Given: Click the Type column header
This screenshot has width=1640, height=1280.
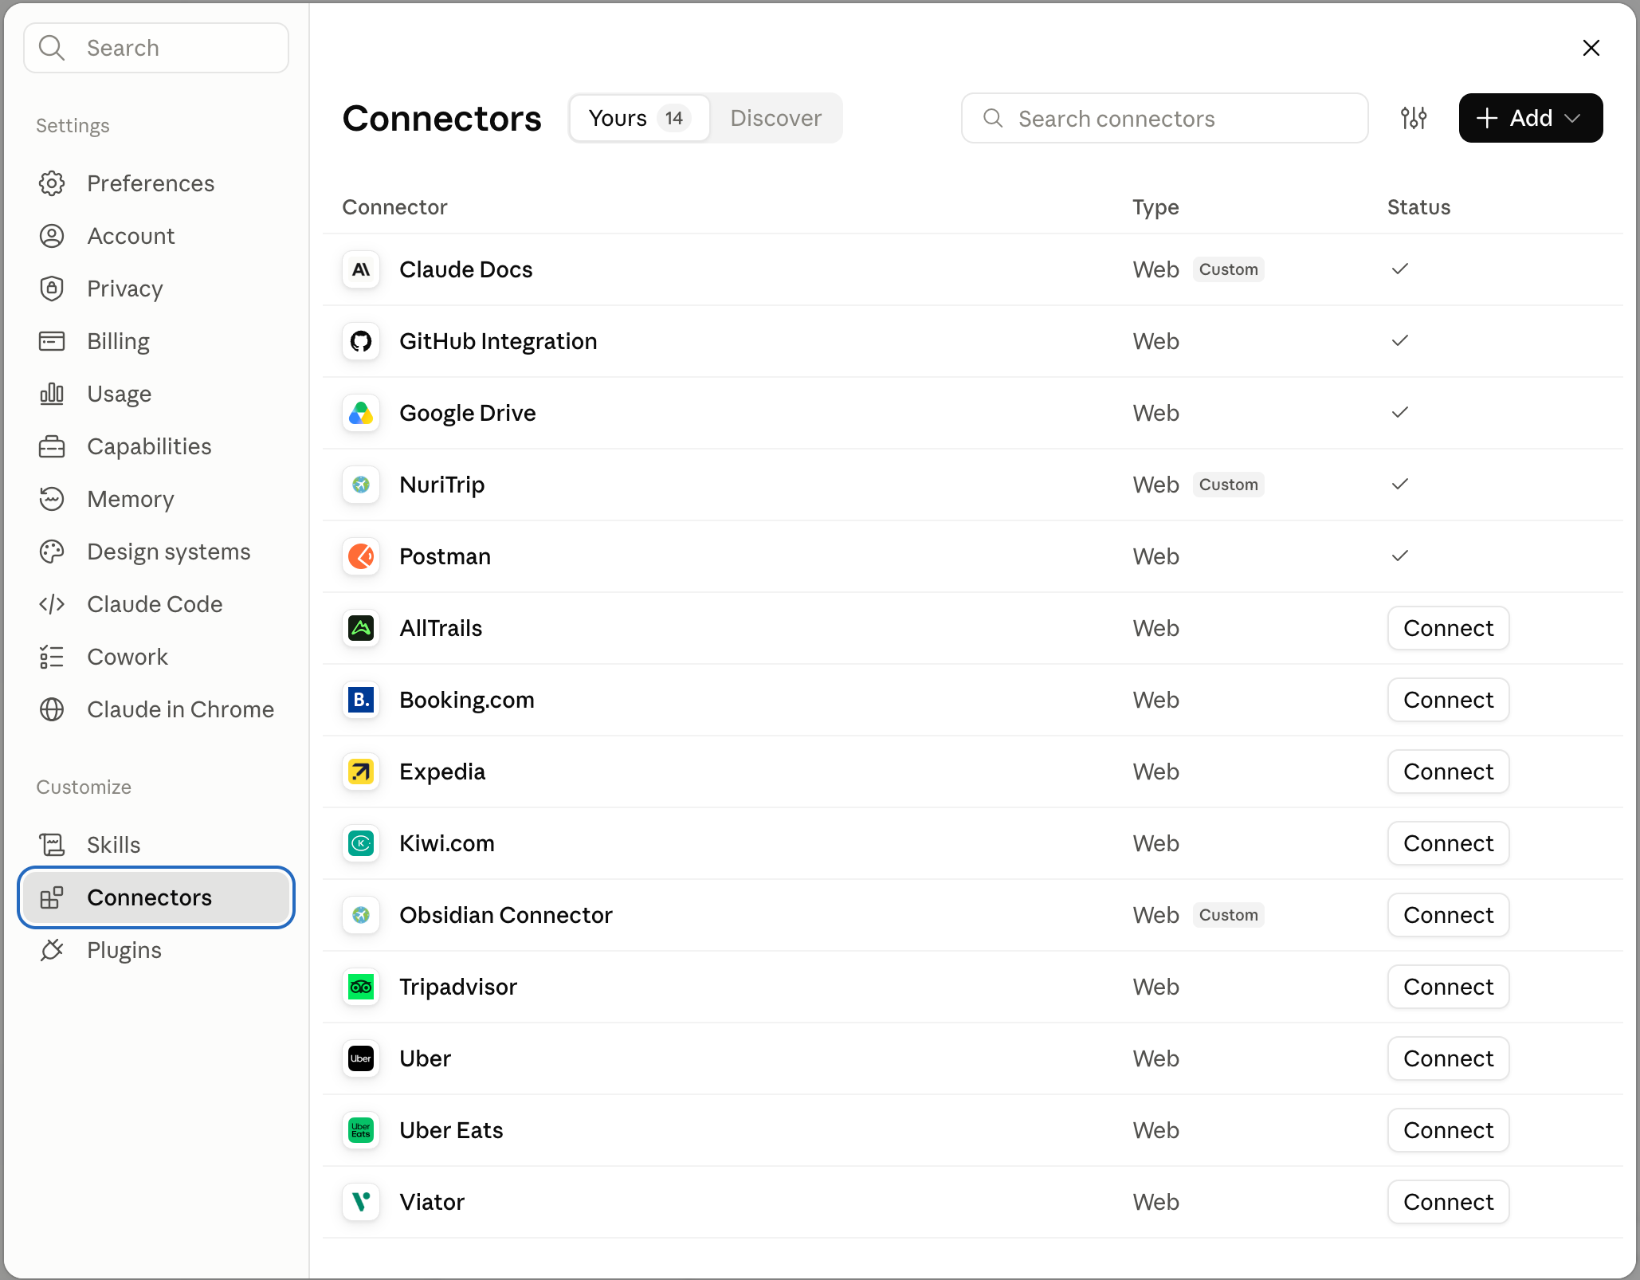Looking at the screenshot, I should tap(1155, 207).
